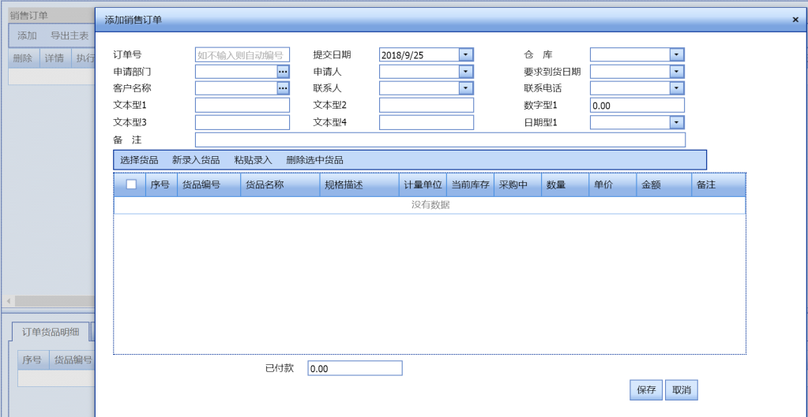Click the 订单号 input field

(242, 55)
